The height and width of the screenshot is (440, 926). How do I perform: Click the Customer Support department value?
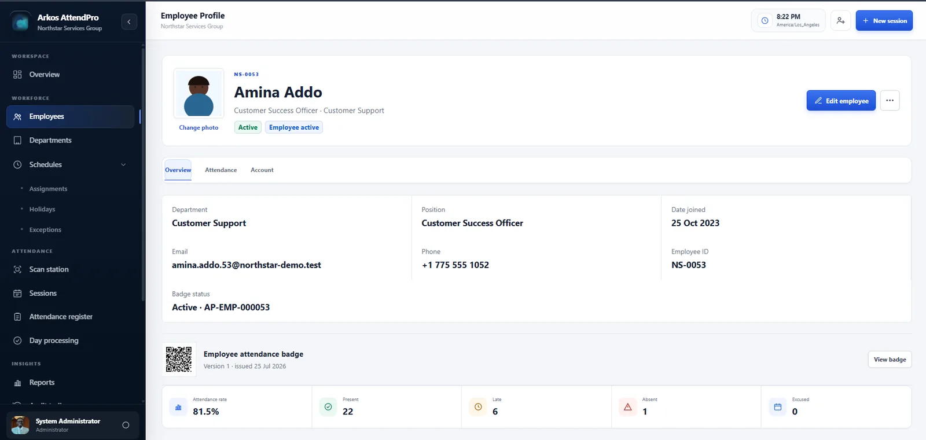[209, 223]
